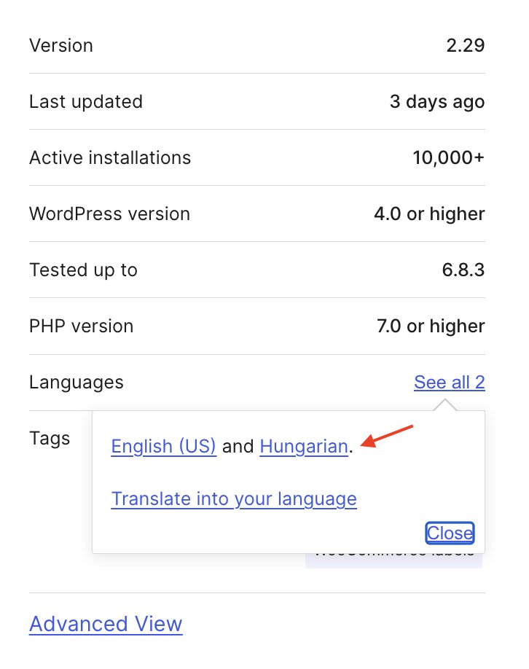This screenshot has height=669, width=529.
Task: Select the 3 days ago value
Action: 437,102
